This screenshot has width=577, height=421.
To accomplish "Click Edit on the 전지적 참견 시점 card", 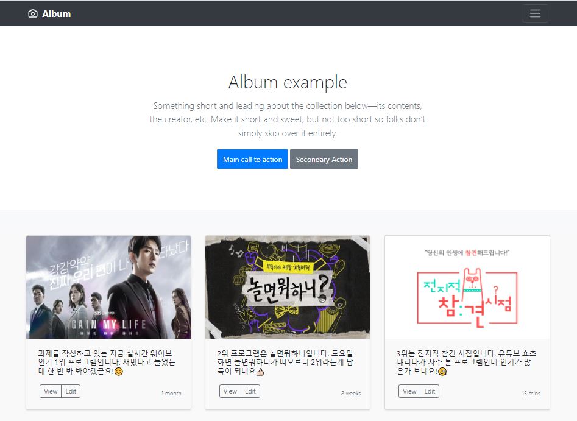I will pos(430,391).
